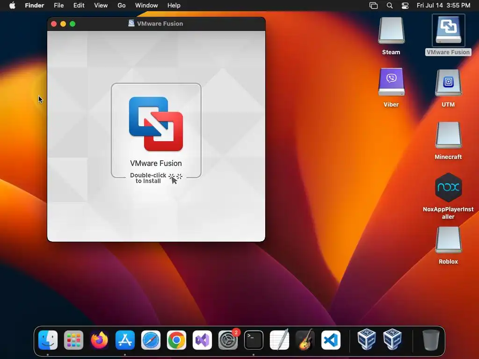Image resolution: width=479 pixels, height=359 pixels.
Task: Open the second VirtualBox icon next to Trash
Action: [392, 339]
